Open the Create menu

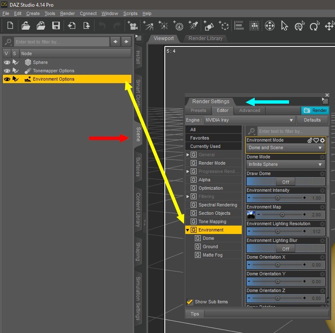pyautogui.click(x=33, y=13)
